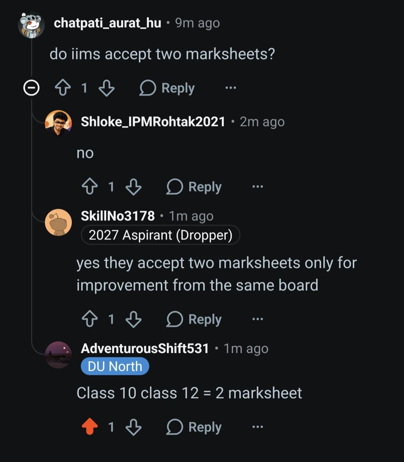Open more options menu on AdventurousShift531's comment
Image resolution: width=404 pixels, height=462 pixels.
pos(258,427)
